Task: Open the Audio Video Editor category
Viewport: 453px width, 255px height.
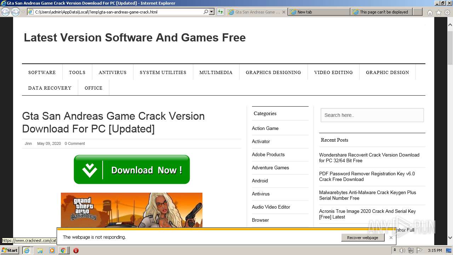Action: [x=271, y=207]
